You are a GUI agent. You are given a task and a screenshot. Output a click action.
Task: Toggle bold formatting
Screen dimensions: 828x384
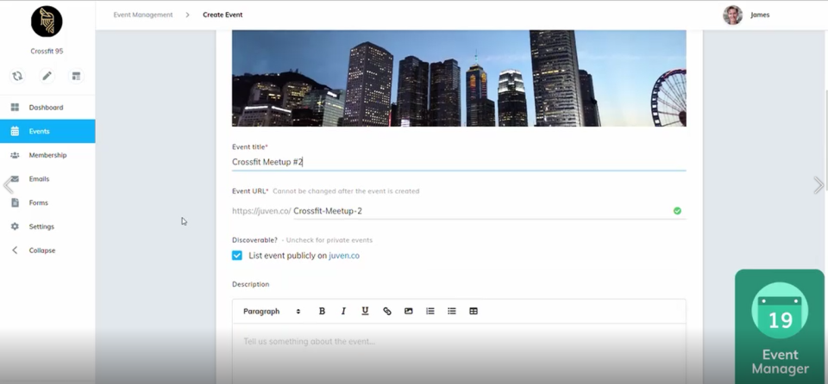coord(322,311)
